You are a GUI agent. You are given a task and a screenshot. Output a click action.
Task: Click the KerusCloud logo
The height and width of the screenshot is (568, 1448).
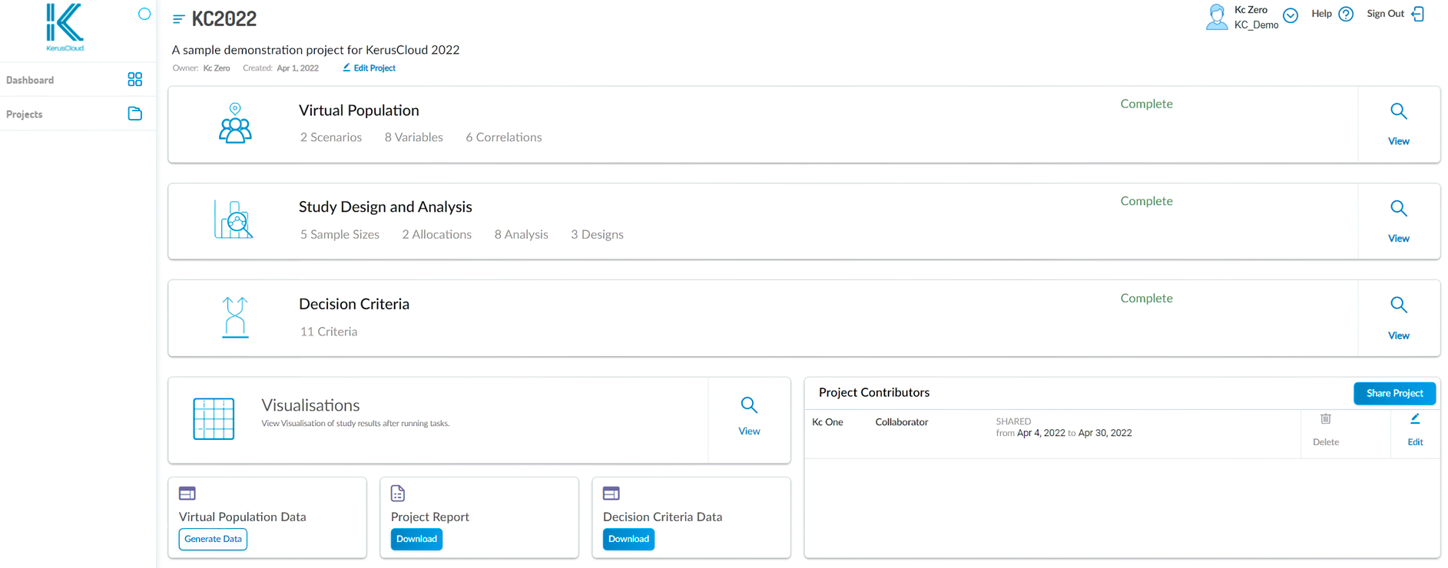point(65,27)
